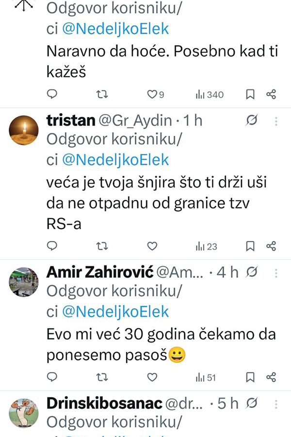View Amir Zahirović's avatar photo
The width and height of the screenshot is (291, 437).
[24, 282]
